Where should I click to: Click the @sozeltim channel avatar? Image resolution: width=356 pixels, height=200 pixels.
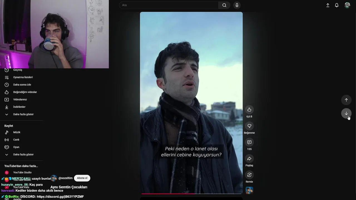54,178
